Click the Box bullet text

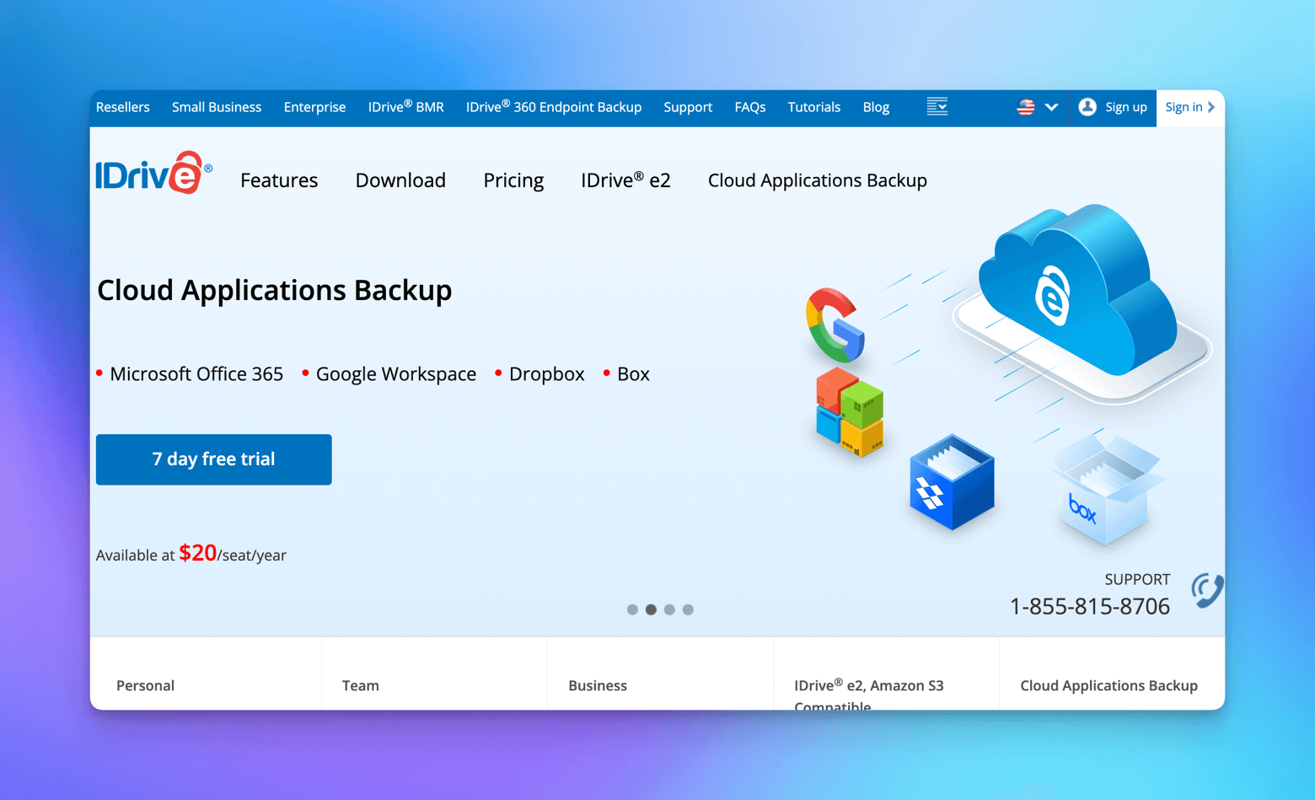(x=633, y=374)
